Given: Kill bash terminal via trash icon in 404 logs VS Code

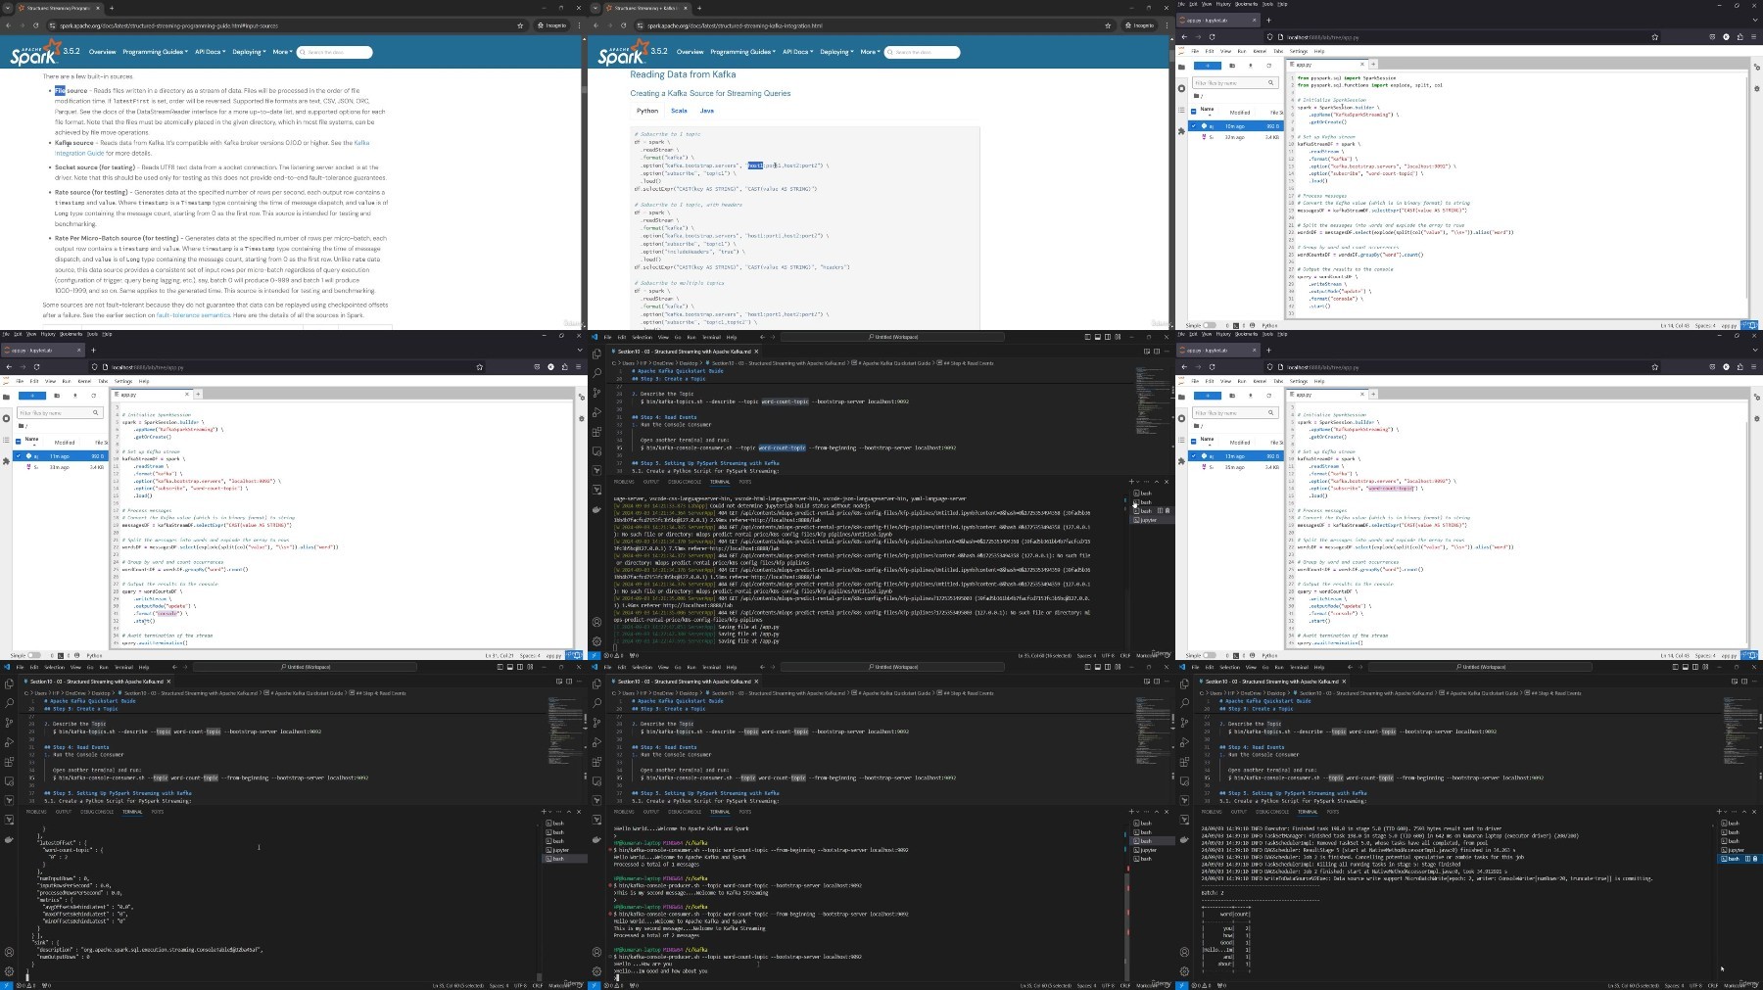Looking at the screenshot, I should (x=1167, y=510).
